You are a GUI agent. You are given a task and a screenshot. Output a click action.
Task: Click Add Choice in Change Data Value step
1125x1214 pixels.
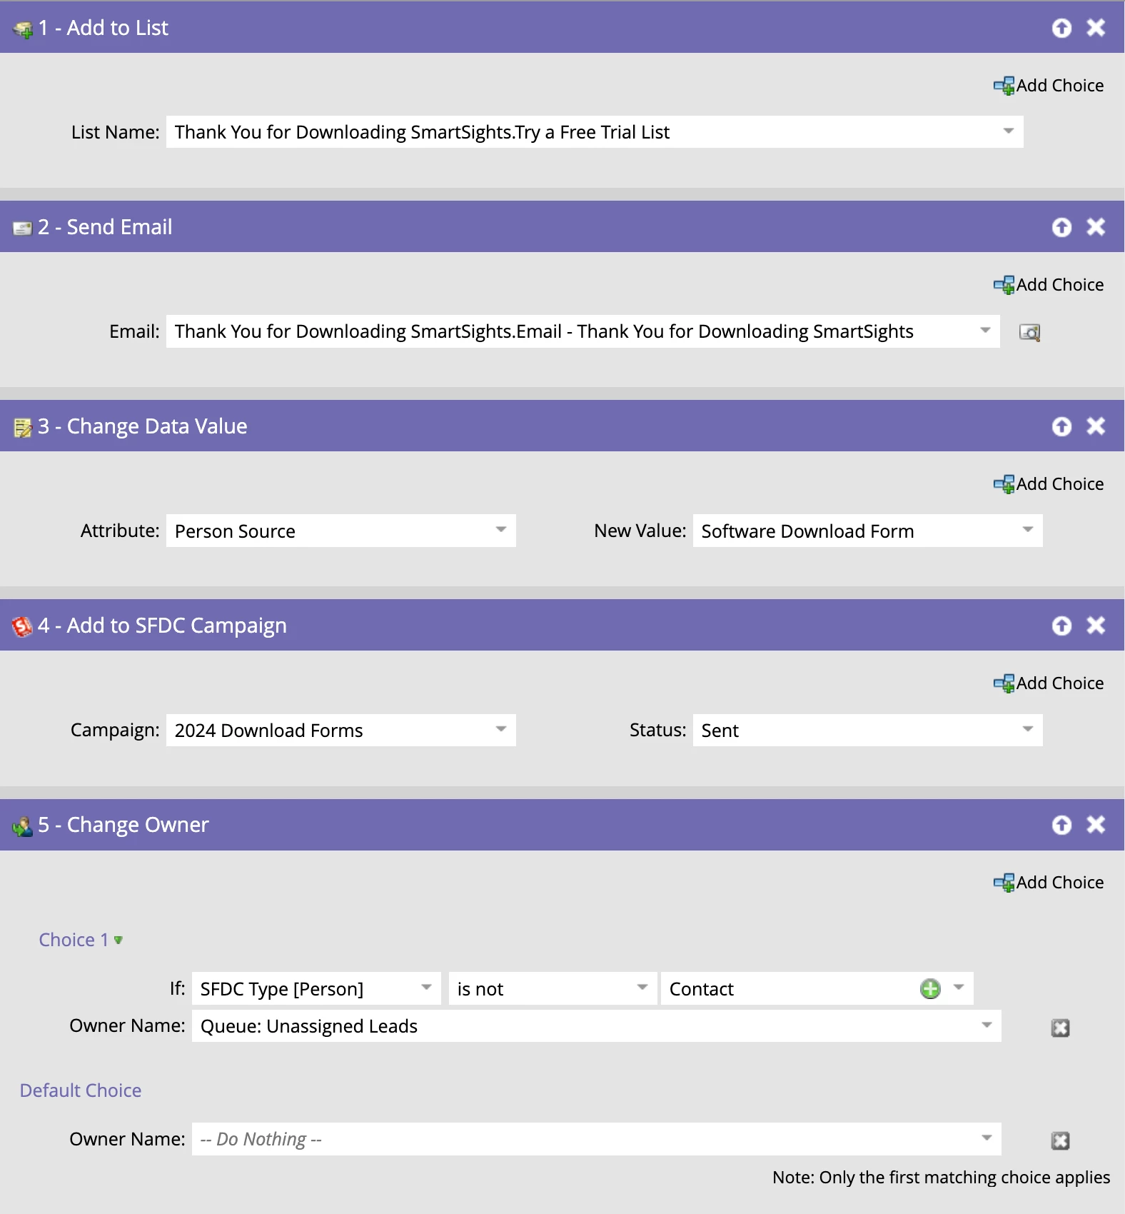(x=1049, y=484)
